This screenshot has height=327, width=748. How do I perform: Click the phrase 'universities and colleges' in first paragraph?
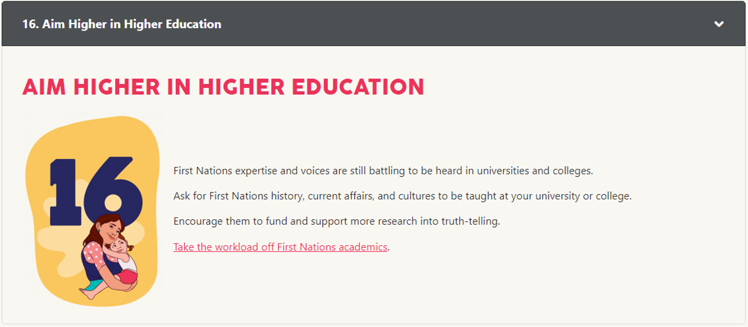(x=534, y=171)
